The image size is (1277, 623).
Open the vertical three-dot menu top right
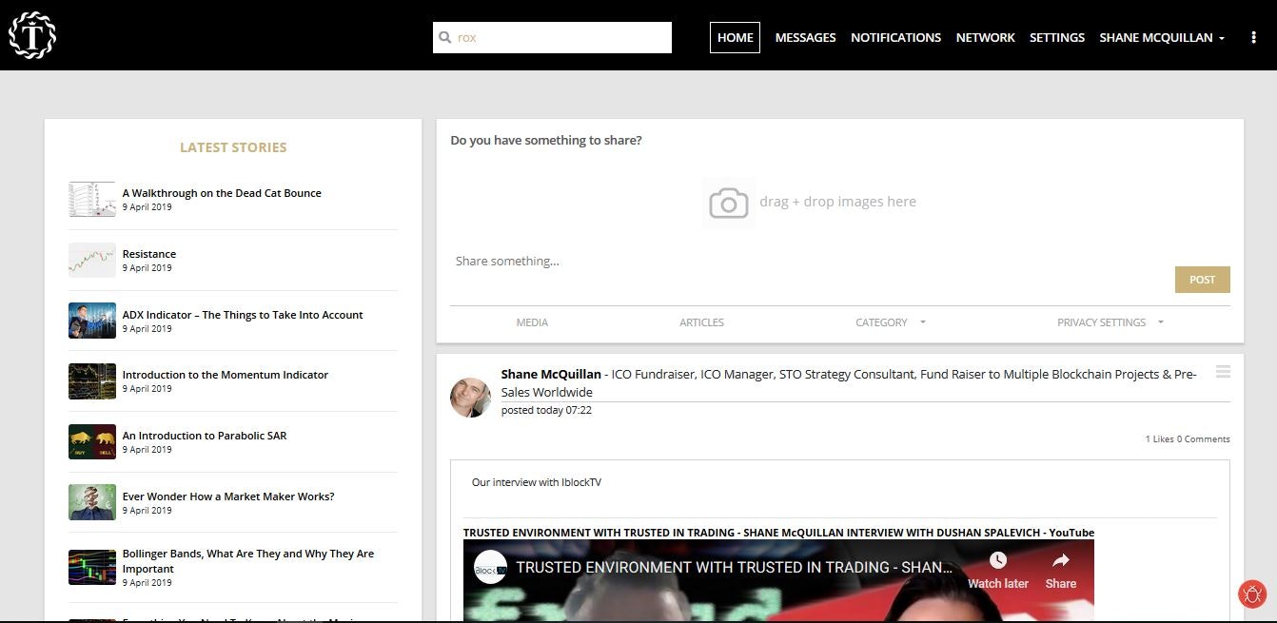point(1253,36)
